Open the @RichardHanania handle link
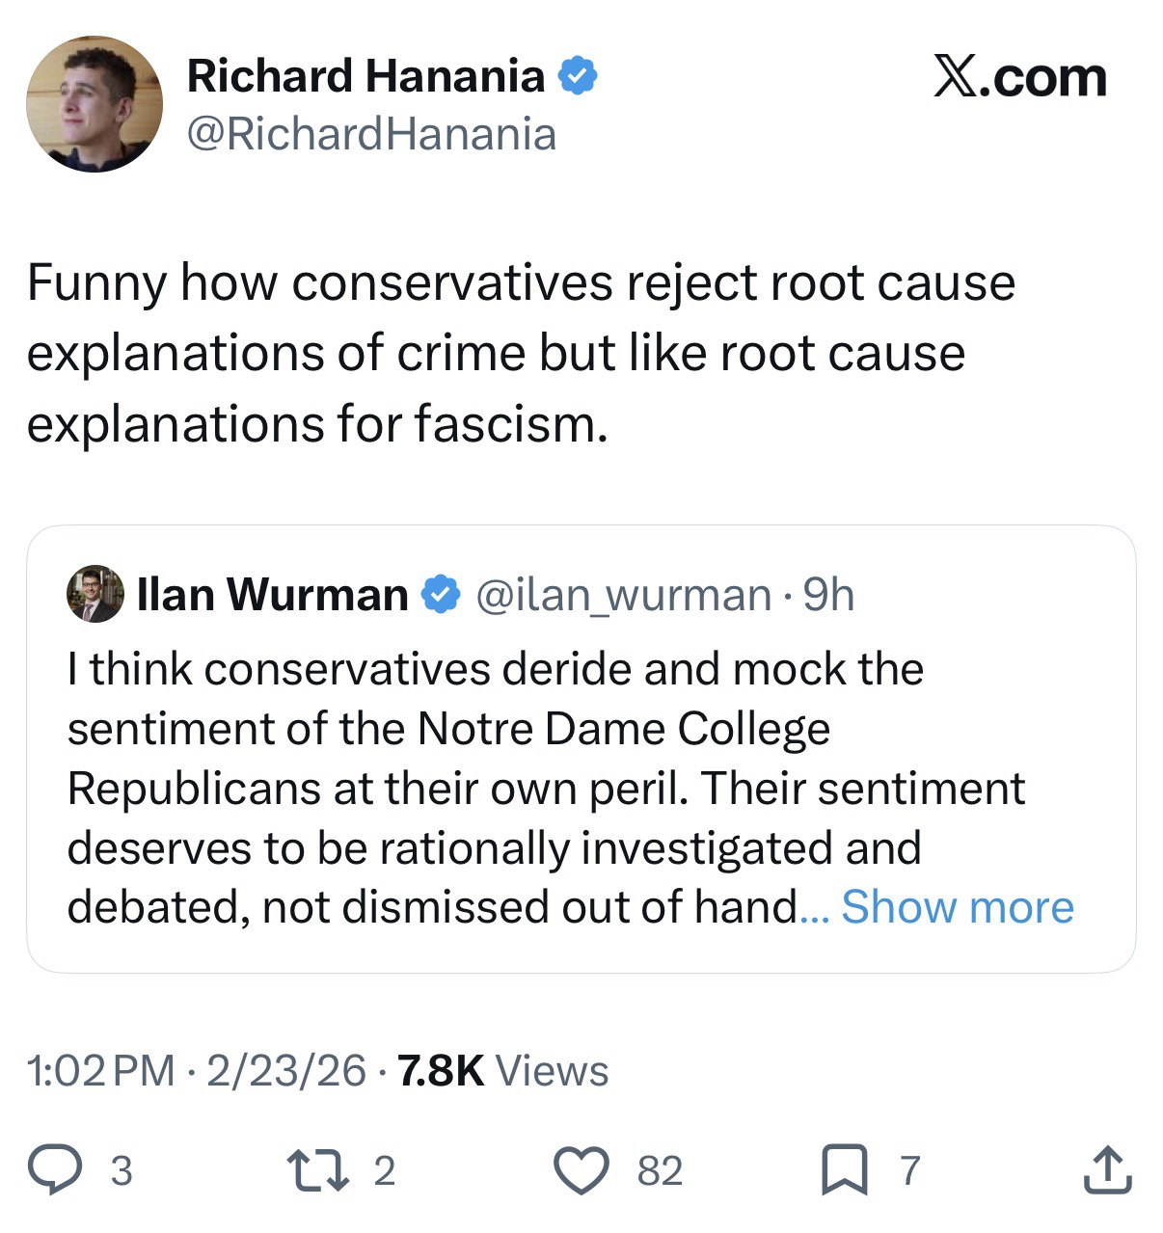 point(371,134)
